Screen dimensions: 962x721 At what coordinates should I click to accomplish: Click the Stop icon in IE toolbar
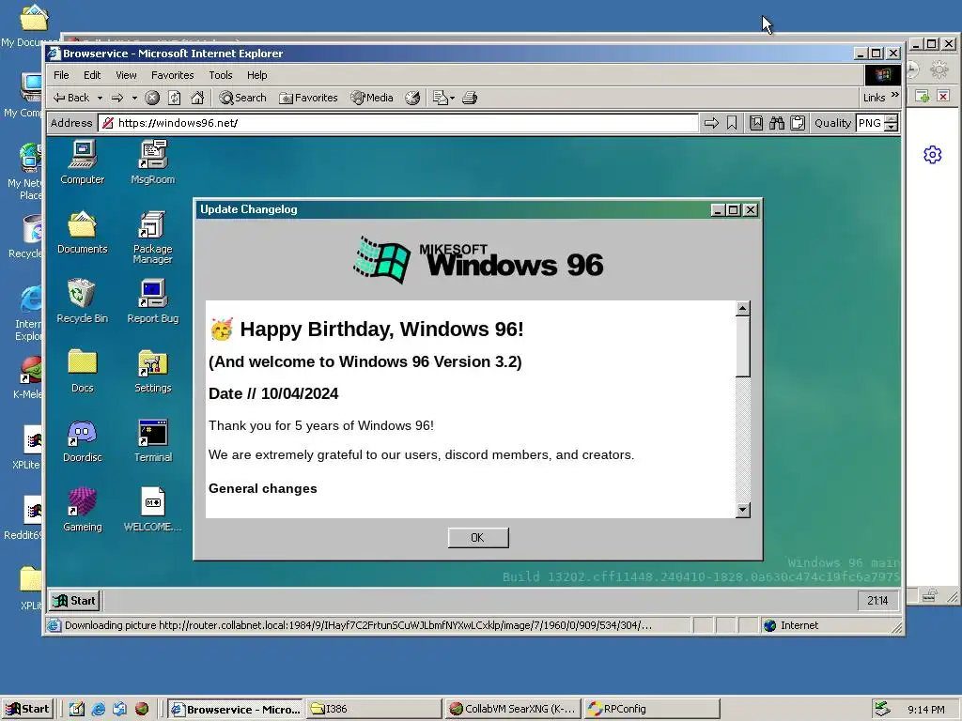pos(152,98)
